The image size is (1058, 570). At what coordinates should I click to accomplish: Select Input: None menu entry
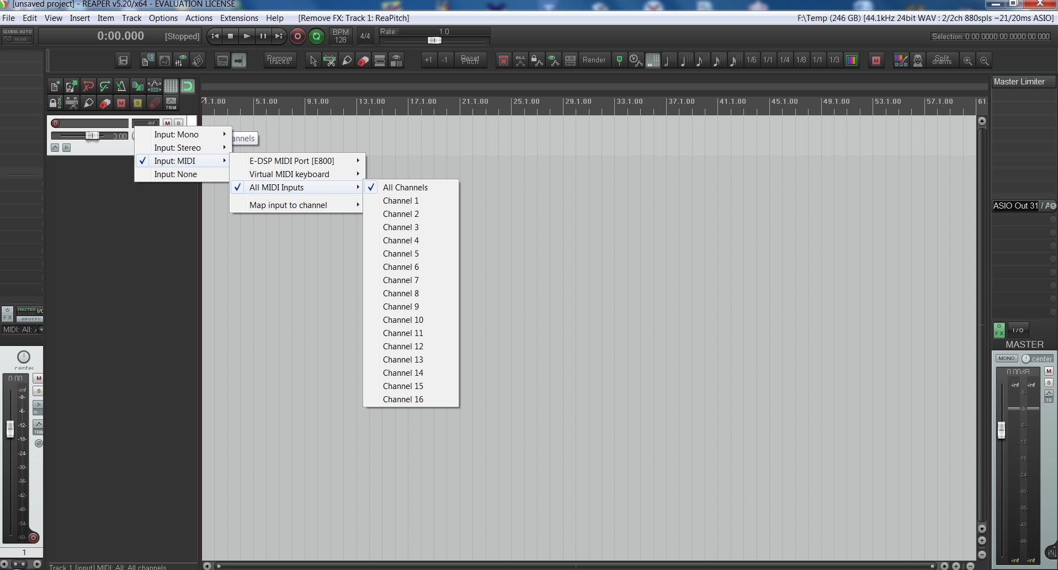[x=182, y=174]
